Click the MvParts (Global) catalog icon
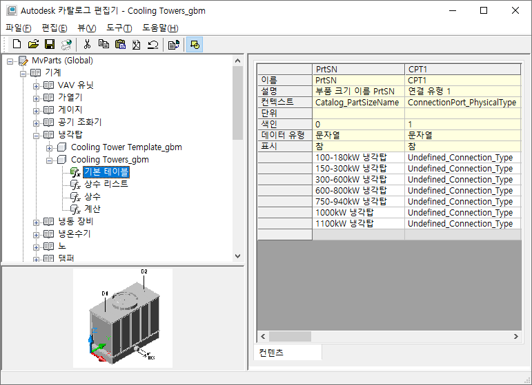This screenshot has width=532, height=385. (23, 61)
